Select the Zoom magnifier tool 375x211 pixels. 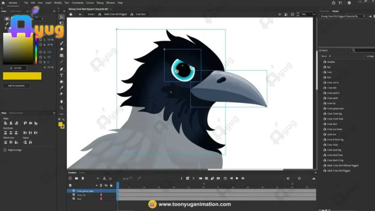[62, 108]
